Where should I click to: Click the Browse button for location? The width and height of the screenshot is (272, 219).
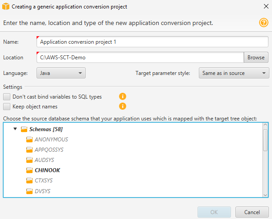(x=256, y=58)
